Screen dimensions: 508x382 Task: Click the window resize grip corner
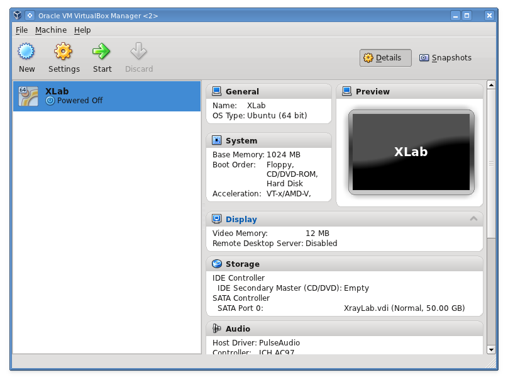491,364
